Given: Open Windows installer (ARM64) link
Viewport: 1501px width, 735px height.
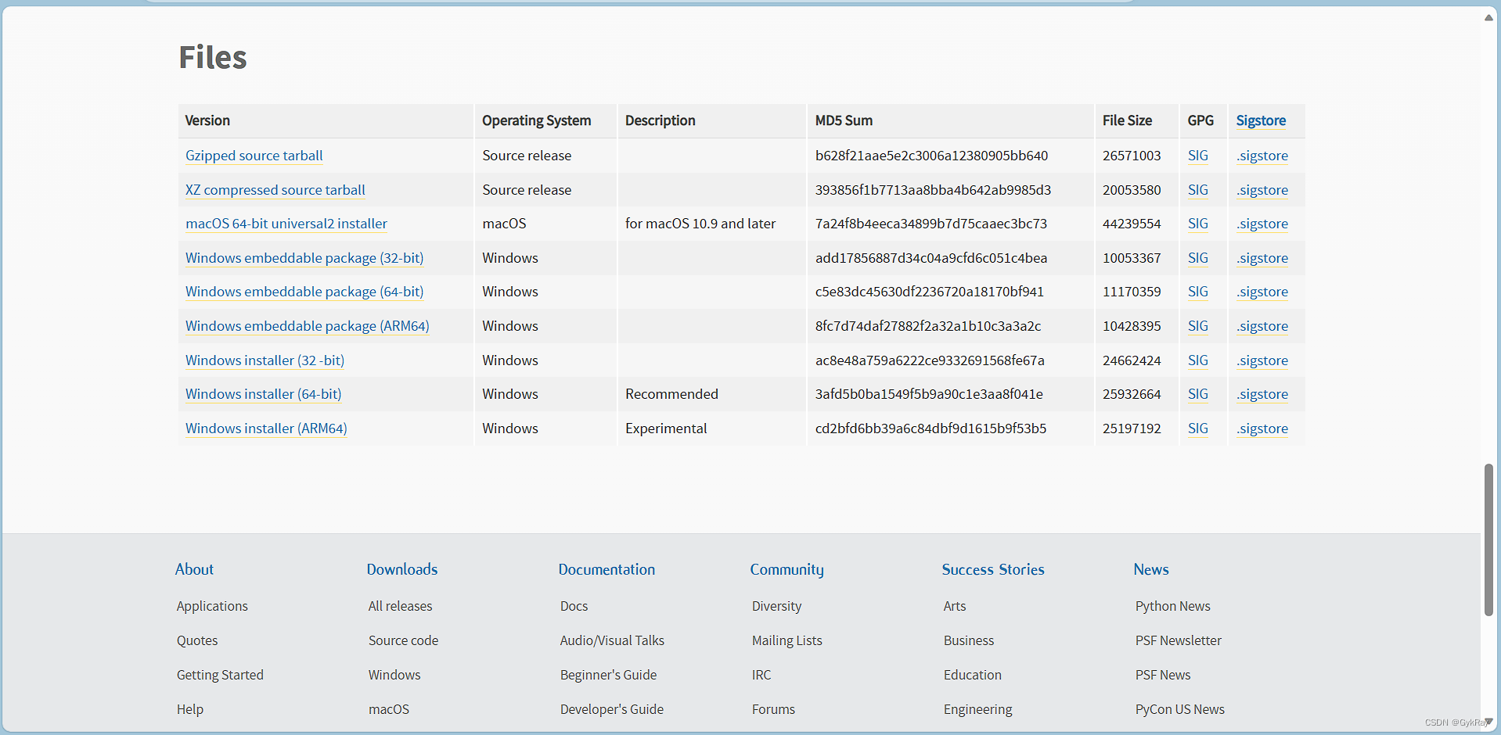Looking at the screenshot, I should click(x=266, y=428).
